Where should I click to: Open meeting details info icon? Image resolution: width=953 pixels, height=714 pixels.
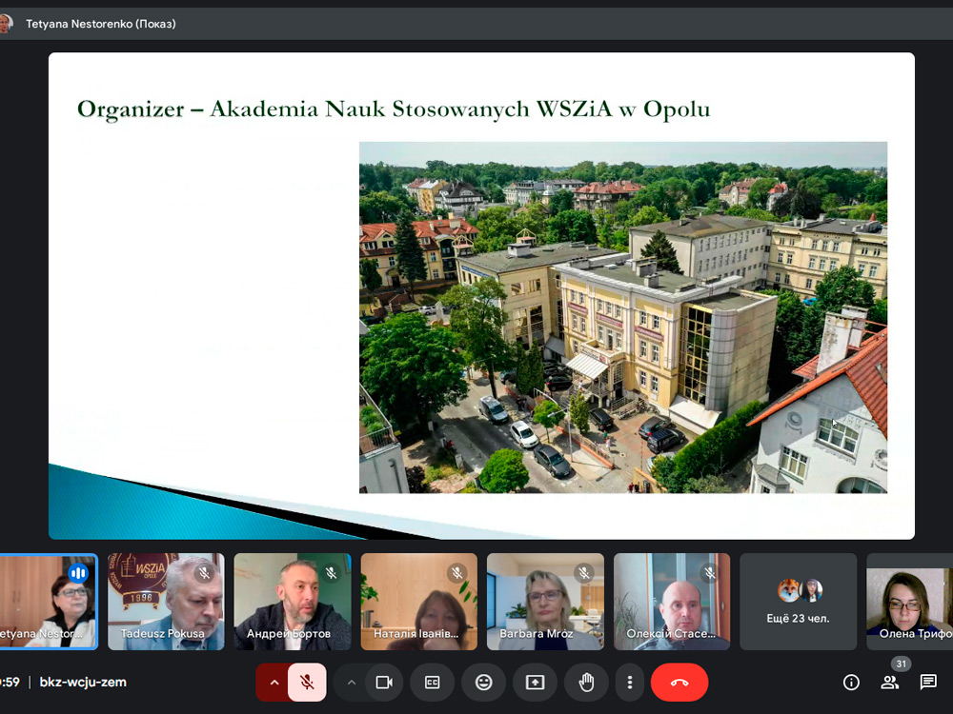tap(851, 683)
